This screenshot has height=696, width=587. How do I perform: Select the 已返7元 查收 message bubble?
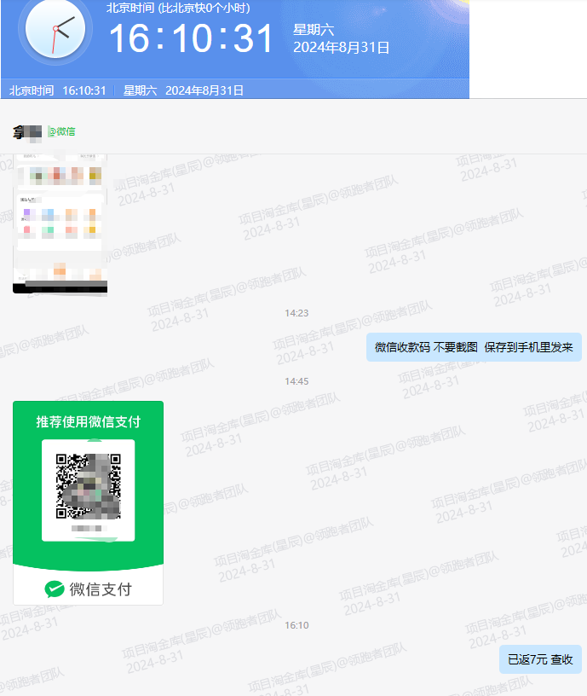coord(540,659)
